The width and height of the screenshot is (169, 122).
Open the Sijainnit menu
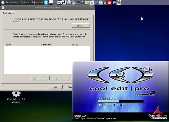click(25, 2)
